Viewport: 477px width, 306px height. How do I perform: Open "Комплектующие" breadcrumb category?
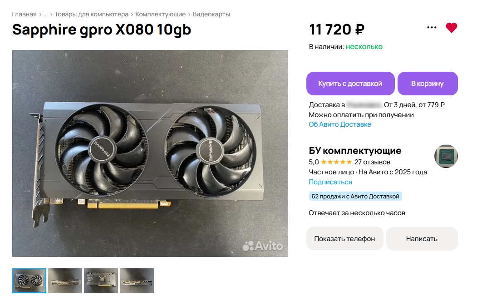(x=160, y=14)
